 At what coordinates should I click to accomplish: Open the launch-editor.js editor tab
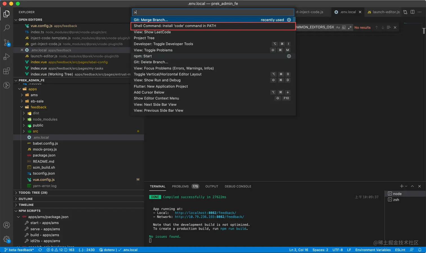point(383,12)
